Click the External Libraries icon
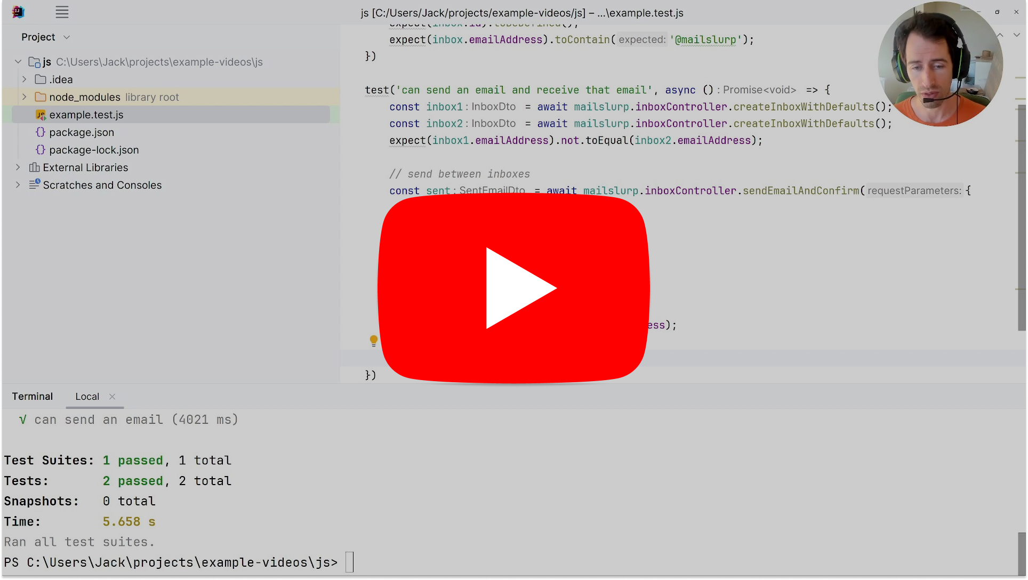Viewport: 1028px width, 580px height. pos(35,167)
